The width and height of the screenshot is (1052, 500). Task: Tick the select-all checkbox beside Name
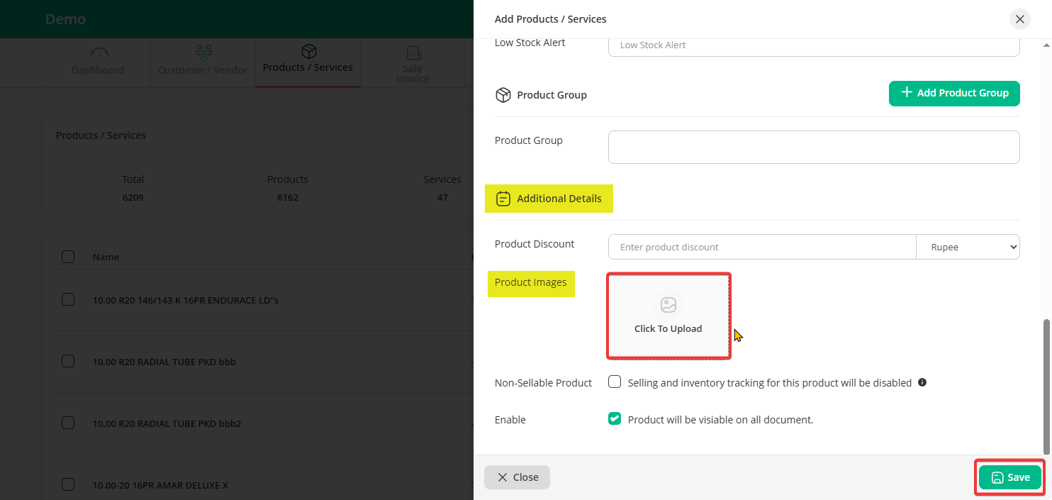click(x=68, y=257)
